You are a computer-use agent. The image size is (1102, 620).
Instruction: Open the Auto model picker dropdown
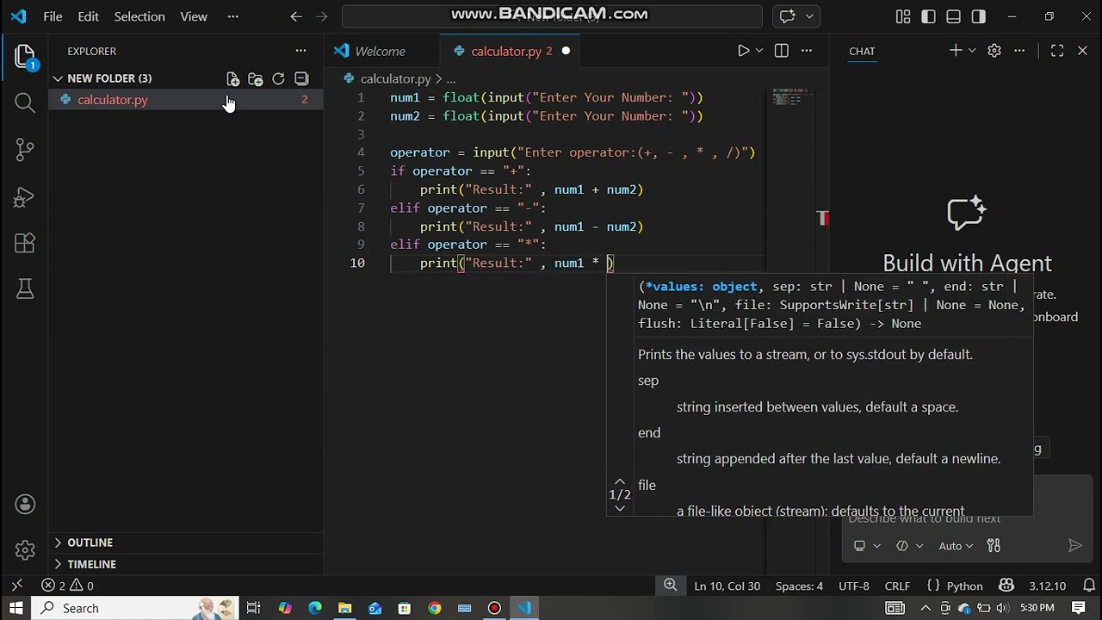pyautogui.click(x=956, y=545)
